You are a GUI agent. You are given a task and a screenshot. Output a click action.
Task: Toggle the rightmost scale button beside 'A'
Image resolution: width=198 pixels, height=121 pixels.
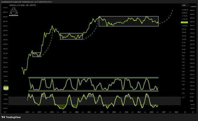(x=193, y=112)
